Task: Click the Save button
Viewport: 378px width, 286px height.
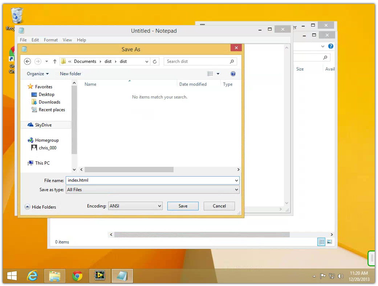Action: [x=183, y=206]
